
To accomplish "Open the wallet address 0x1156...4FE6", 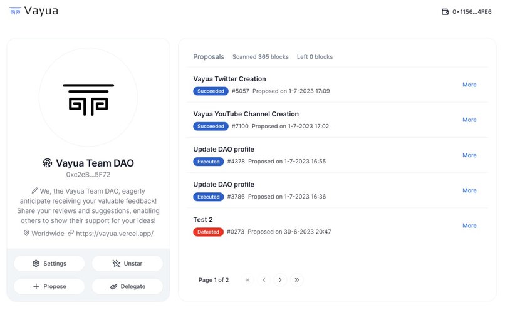I will [x=472, y=12].
